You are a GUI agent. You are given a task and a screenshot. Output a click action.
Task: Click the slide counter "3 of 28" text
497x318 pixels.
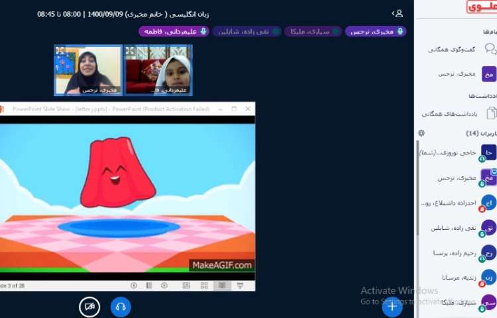click(13, 286)
